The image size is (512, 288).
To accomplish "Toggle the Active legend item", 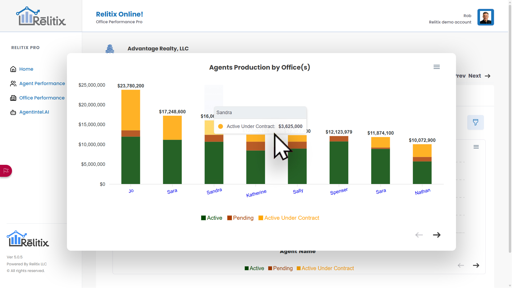I will pos(211,218).
